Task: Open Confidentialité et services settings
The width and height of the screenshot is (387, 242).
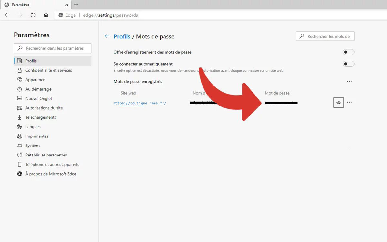Action: point(48,70)
